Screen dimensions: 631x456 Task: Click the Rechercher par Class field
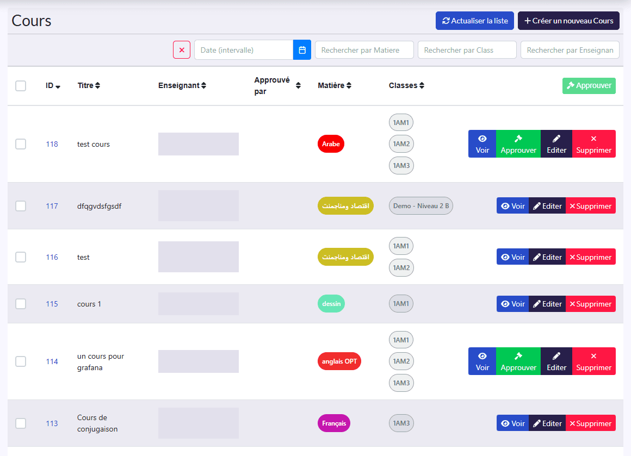click(467, 50)
